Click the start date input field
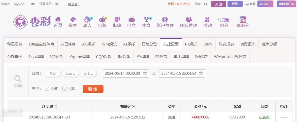Screen dimensions: 297x122 click(126, 73)
